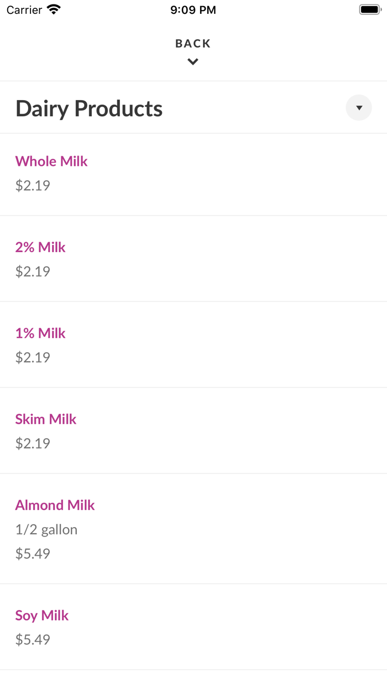Image resolution: width=387 pixels, height=688 pixels.
Task: Tap the Dairy Products category heading
Action: point(89,108)
